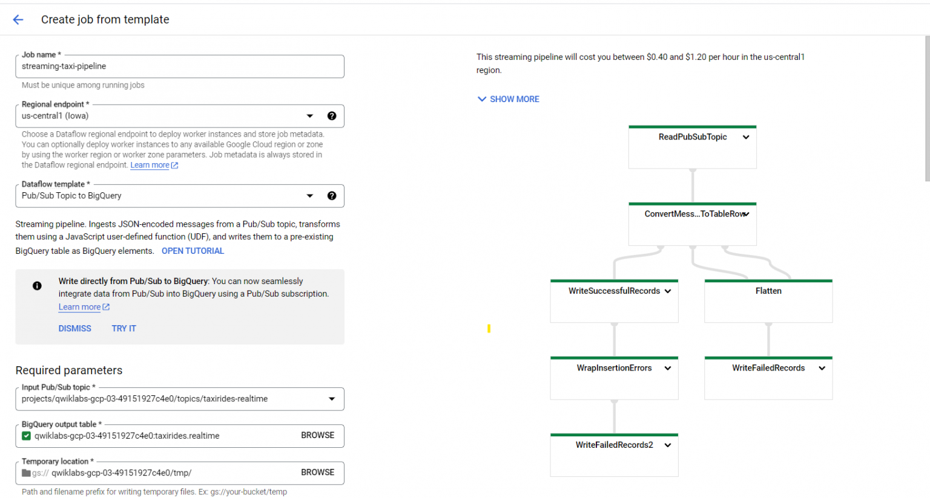Click the info icon in the Pub/Sub notice
Viewport: 930px width, 498px height.
37,285
